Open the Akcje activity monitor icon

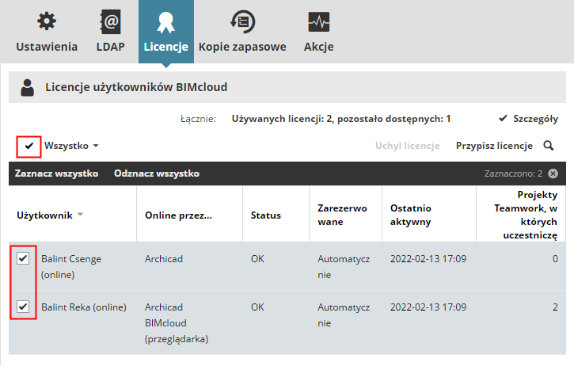point(319,21)
